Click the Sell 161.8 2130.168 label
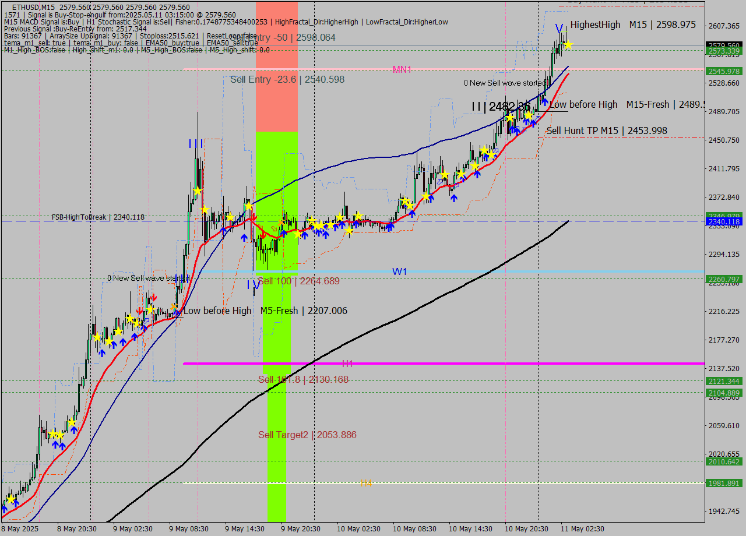 303,379
